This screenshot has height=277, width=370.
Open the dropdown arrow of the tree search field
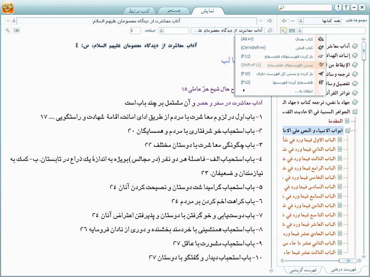(300, 31)
